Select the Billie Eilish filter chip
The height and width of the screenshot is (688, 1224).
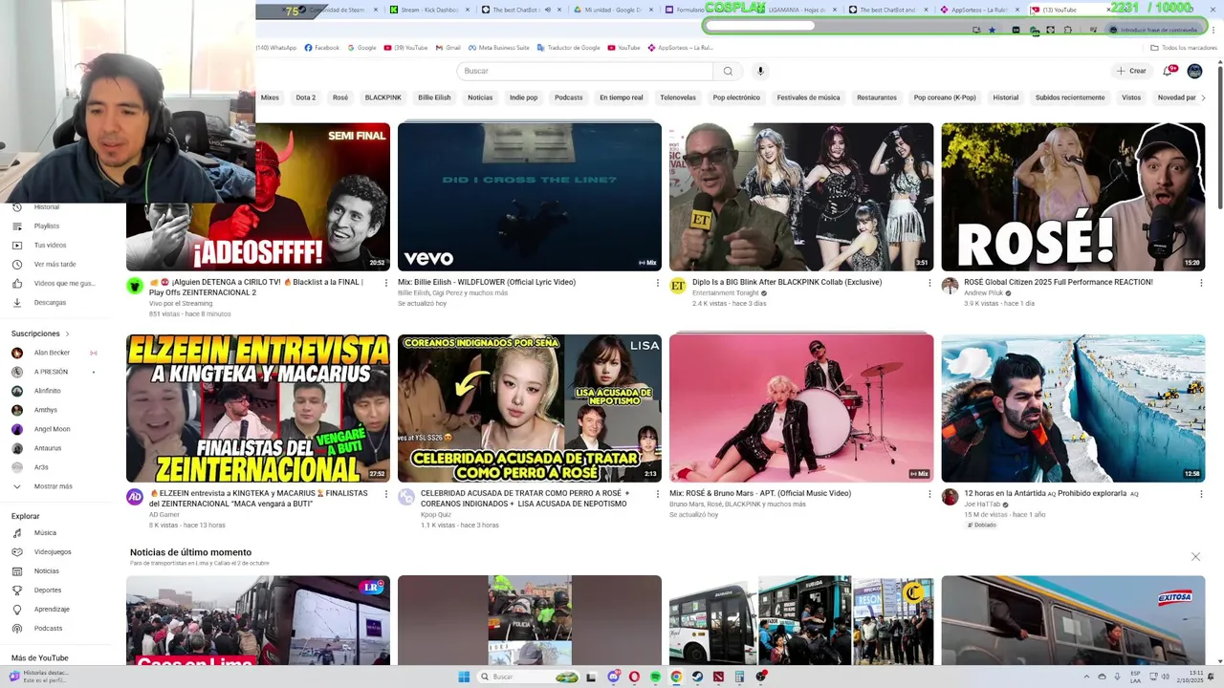434,97
